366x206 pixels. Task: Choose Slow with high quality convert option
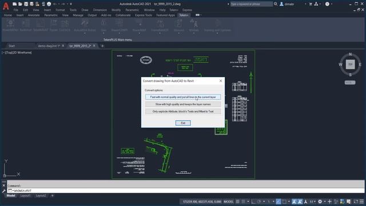[x=183, y=104]
